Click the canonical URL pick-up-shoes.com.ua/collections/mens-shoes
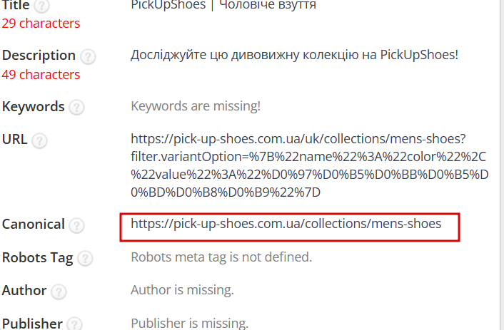 pyautogui.click(x=286, y=224)
